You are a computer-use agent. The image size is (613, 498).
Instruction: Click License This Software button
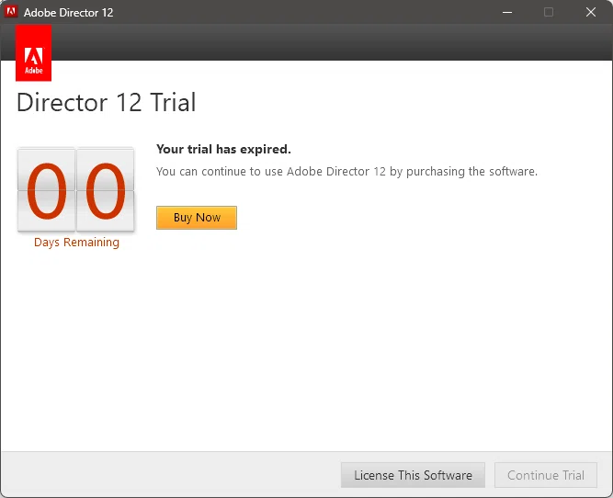tap(413, 475)
